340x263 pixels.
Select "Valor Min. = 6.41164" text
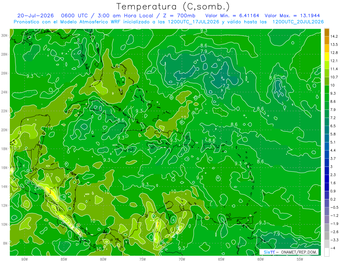(x=232, y=16)
